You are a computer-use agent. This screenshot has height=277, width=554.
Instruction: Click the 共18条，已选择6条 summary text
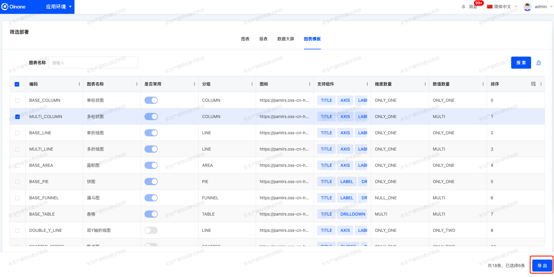tap(506, 266)
